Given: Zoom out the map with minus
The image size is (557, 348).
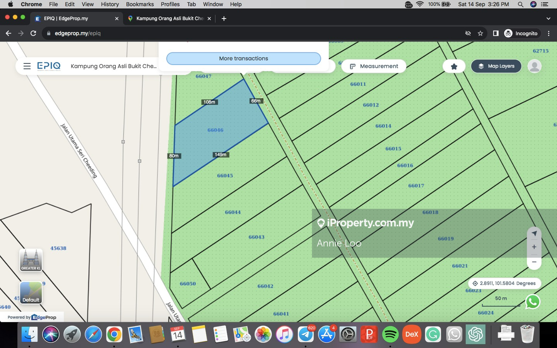Looking at the screenshot, I should coord(534,262).
